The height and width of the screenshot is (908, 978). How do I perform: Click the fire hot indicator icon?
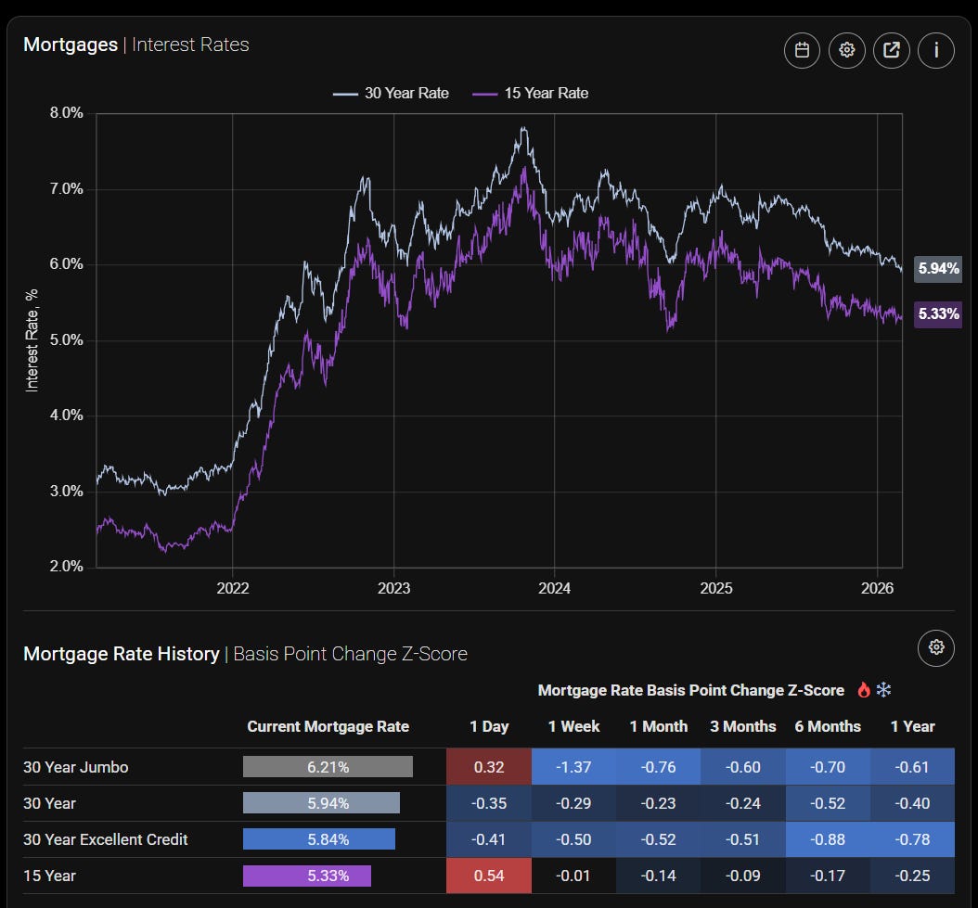(864, 690)
